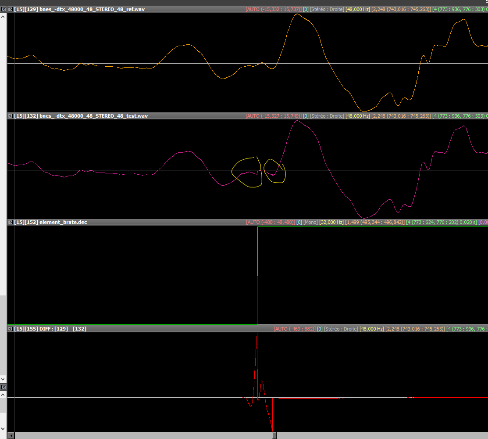Click the red peak in DIFF waveform
Screen dimensions: 488x439
click(257, 337)
